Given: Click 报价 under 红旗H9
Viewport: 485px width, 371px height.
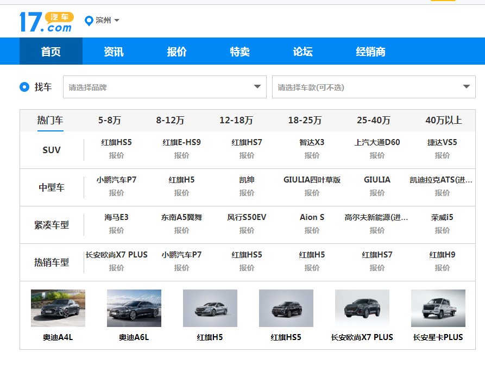Looking at the screenshot, I should click(x=442, y=268).
